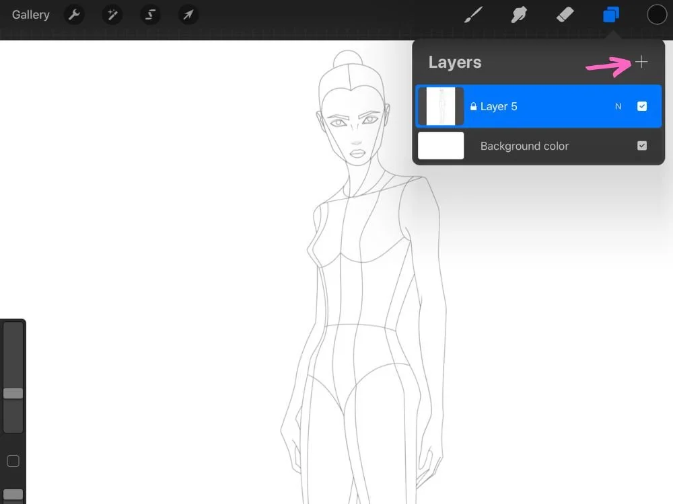Toggle visibility of Background color layer
673x504 pixels.
pyautogui.click(x=642, y=146)
